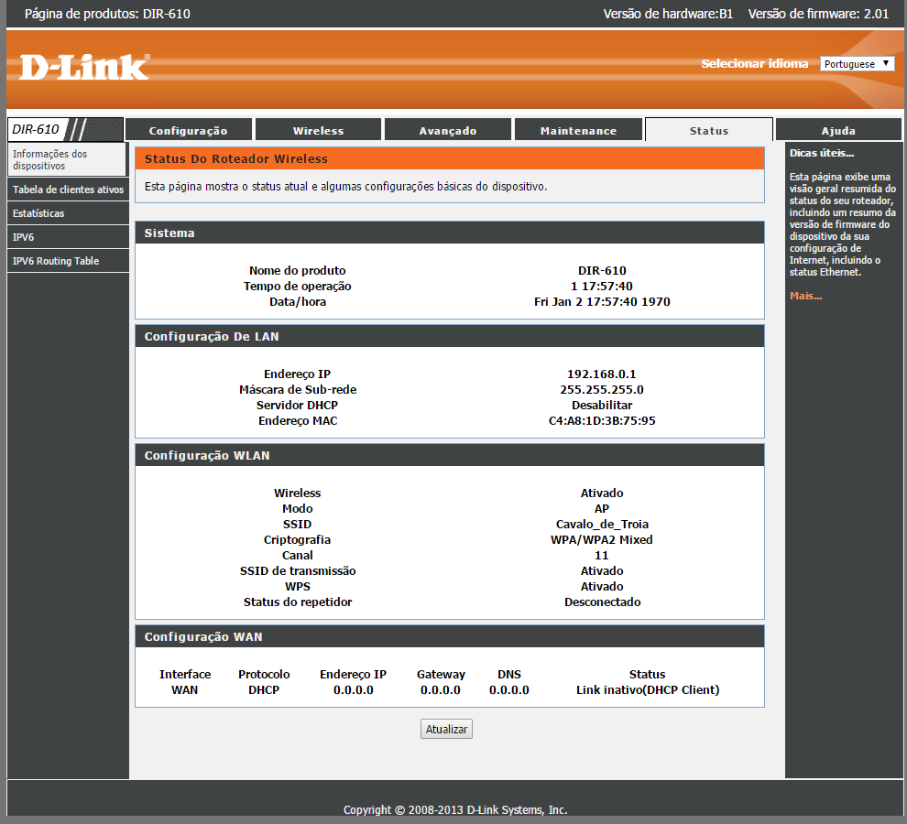Viewport: 907px width, 824px height.
Task: Click the WAN Gateway column header
Action: pyautogui.click(x=441, y=674)
